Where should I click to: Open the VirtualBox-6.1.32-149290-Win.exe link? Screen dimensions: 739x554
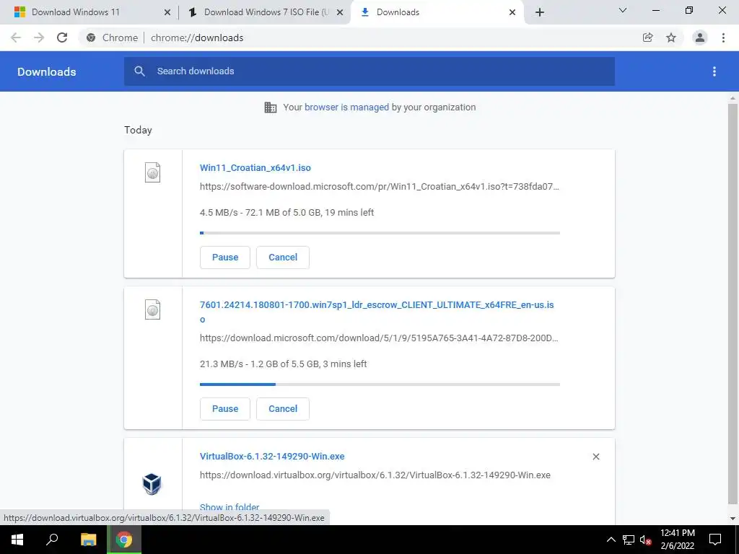click(x=272, y=457)
